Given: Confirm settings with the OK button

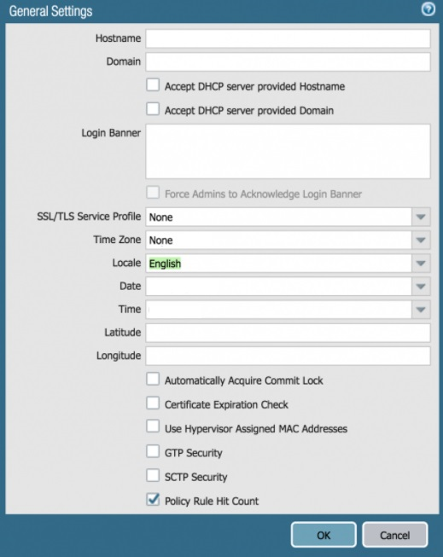Looking at the screenshot, I should (324, 535).
